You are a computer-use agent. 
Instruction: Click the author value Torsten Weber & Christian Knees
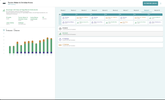click(23, 18)
